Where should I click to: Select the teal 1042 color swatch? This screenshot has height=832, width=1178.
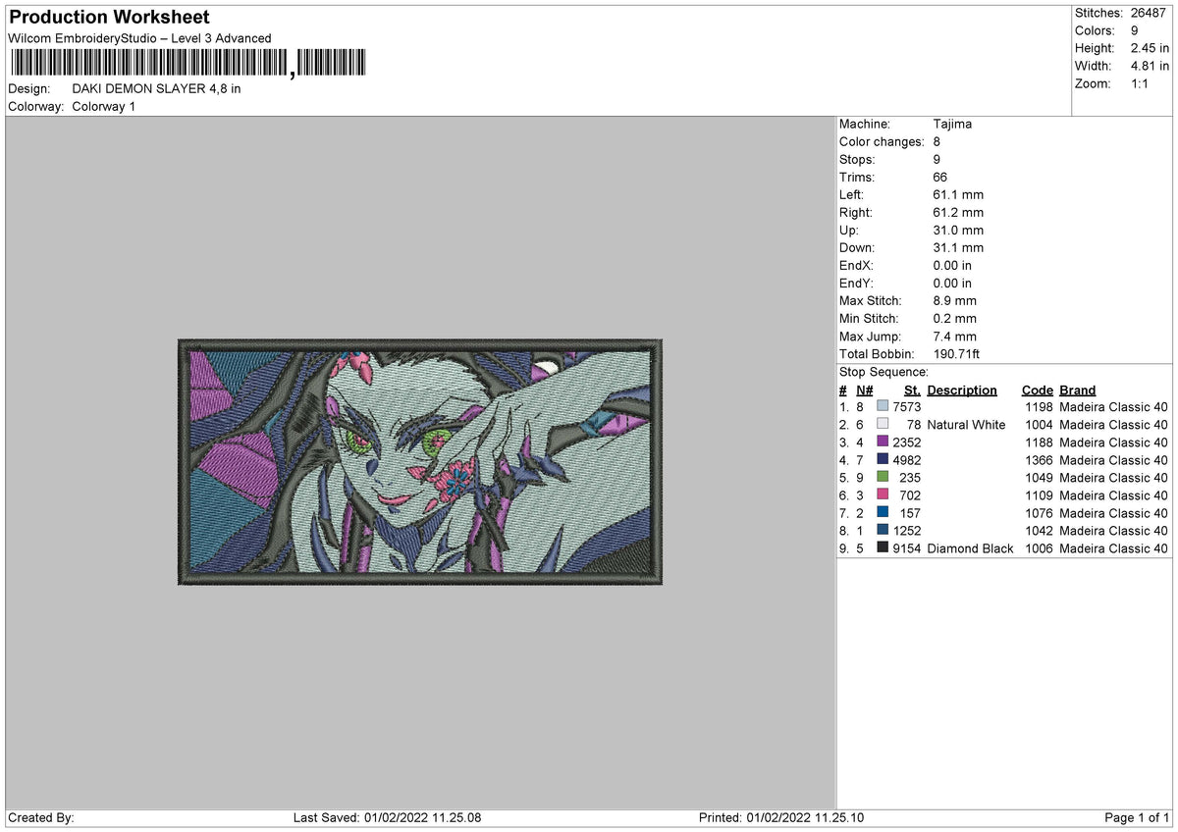tap(883, 531)
